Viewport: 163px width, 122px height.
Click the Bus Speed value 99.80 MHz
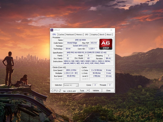point(71,76)
